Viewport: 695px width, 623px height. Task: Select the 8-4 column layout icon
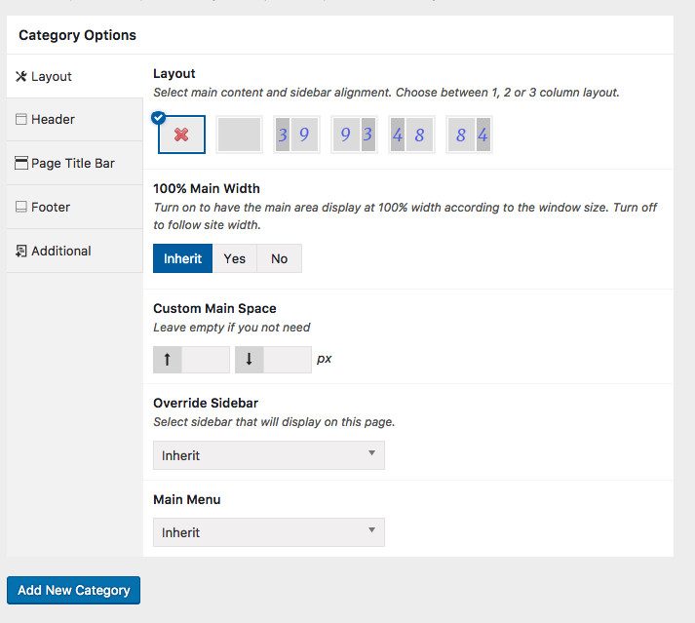pos(469,135)
